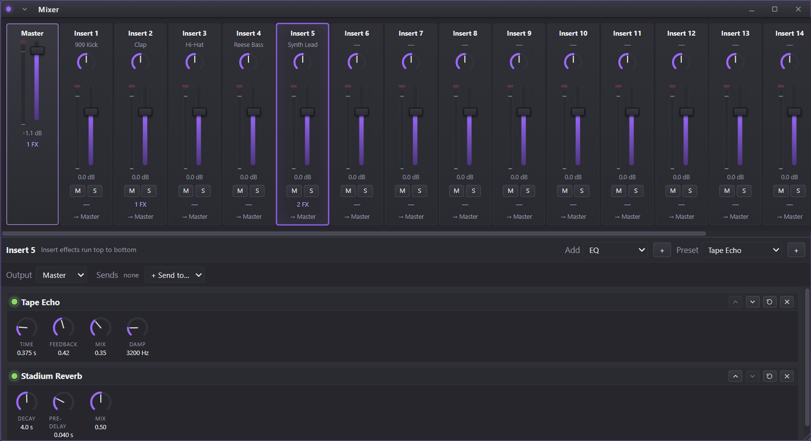Solo Insert 3 Hi-Hat
This screenshot has width=811, height=441.
[x=203, y=191]
